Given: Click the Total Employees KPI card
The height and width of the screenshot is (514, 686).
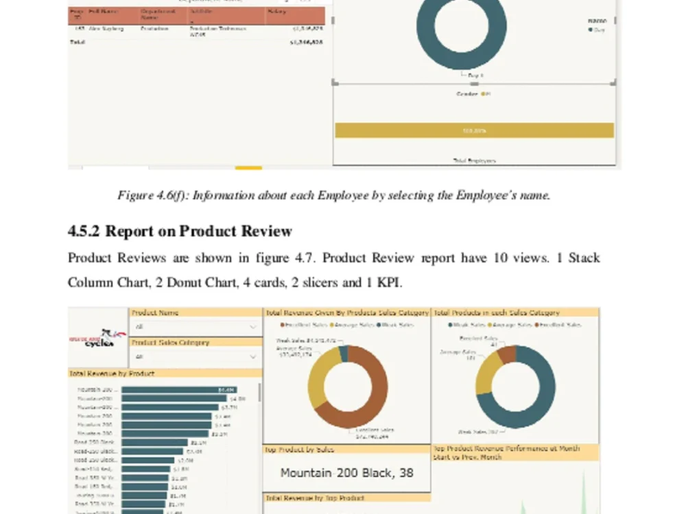Looking at the screenshot, I should point(473,147).
